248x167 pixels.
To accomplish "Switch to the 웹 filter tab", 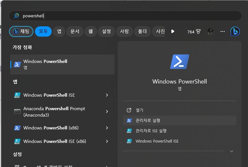I will [90, 31].
